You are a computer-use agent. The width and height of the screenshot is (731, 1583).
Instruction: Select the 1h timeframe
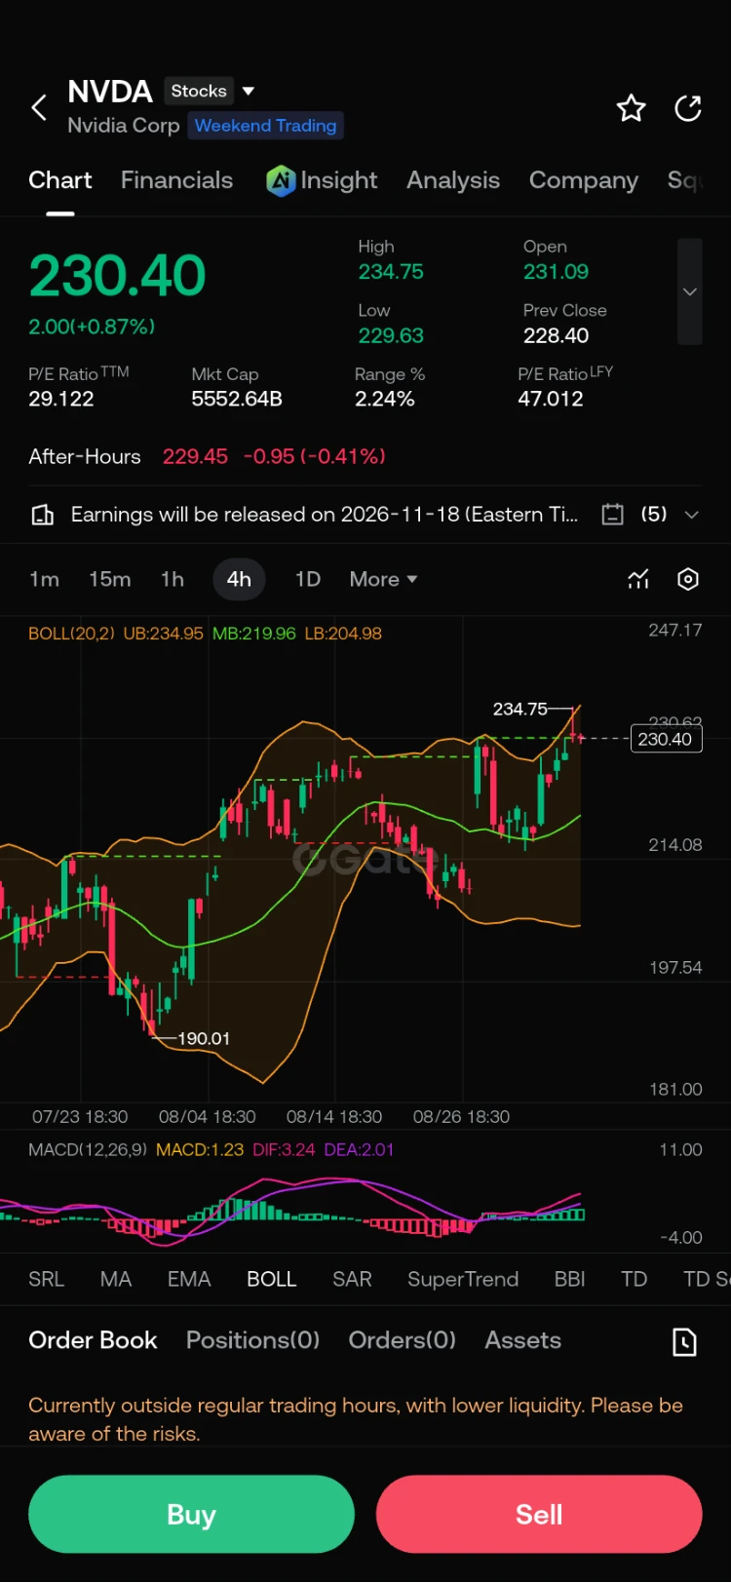coord(173,579)
